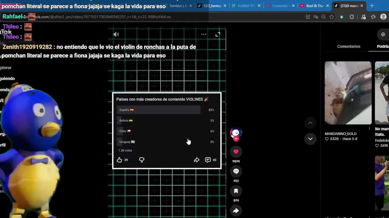This screenshot has height=218, width=389.
Task: Switch to the Podría tab
Action: coord(383,46)
